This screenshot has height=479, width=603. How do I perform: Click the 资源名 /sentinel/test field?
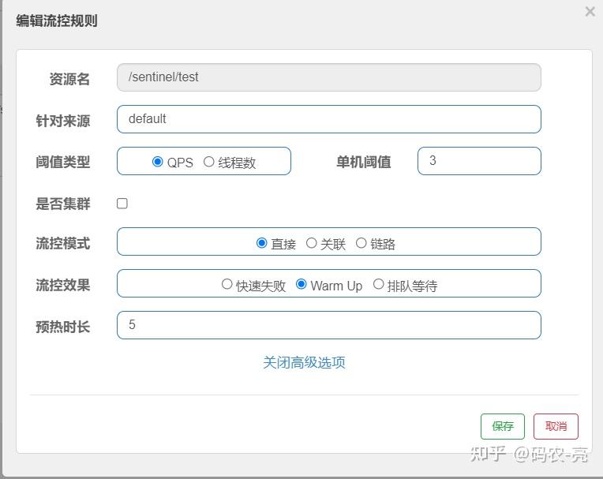[329, 77]
